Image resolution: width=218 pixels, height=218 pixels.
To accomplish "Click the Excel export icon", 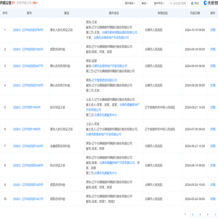I will 192,3.
